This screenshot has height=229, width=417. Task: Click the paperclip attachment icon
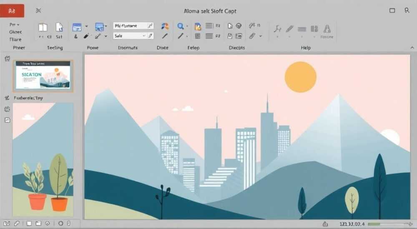point(252,36)
